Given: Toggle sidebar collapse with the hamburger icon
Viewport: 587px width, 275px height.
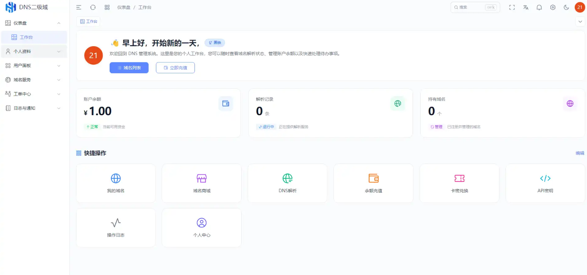Looking at the screenshot, I should [x=79, y=7].
